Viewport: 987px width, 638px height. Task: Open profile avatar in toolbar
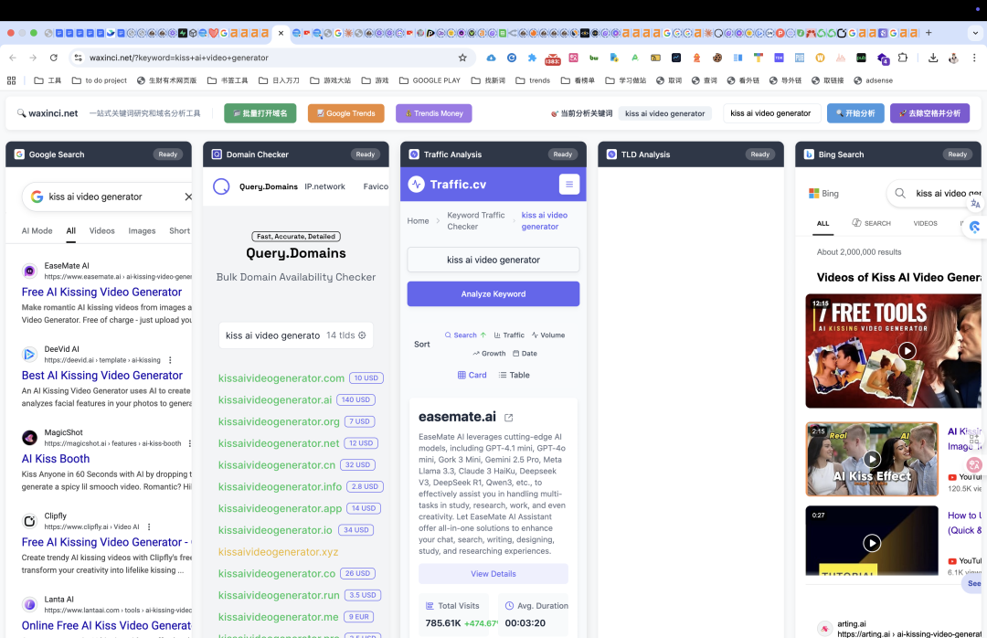(x=953, y=58)
